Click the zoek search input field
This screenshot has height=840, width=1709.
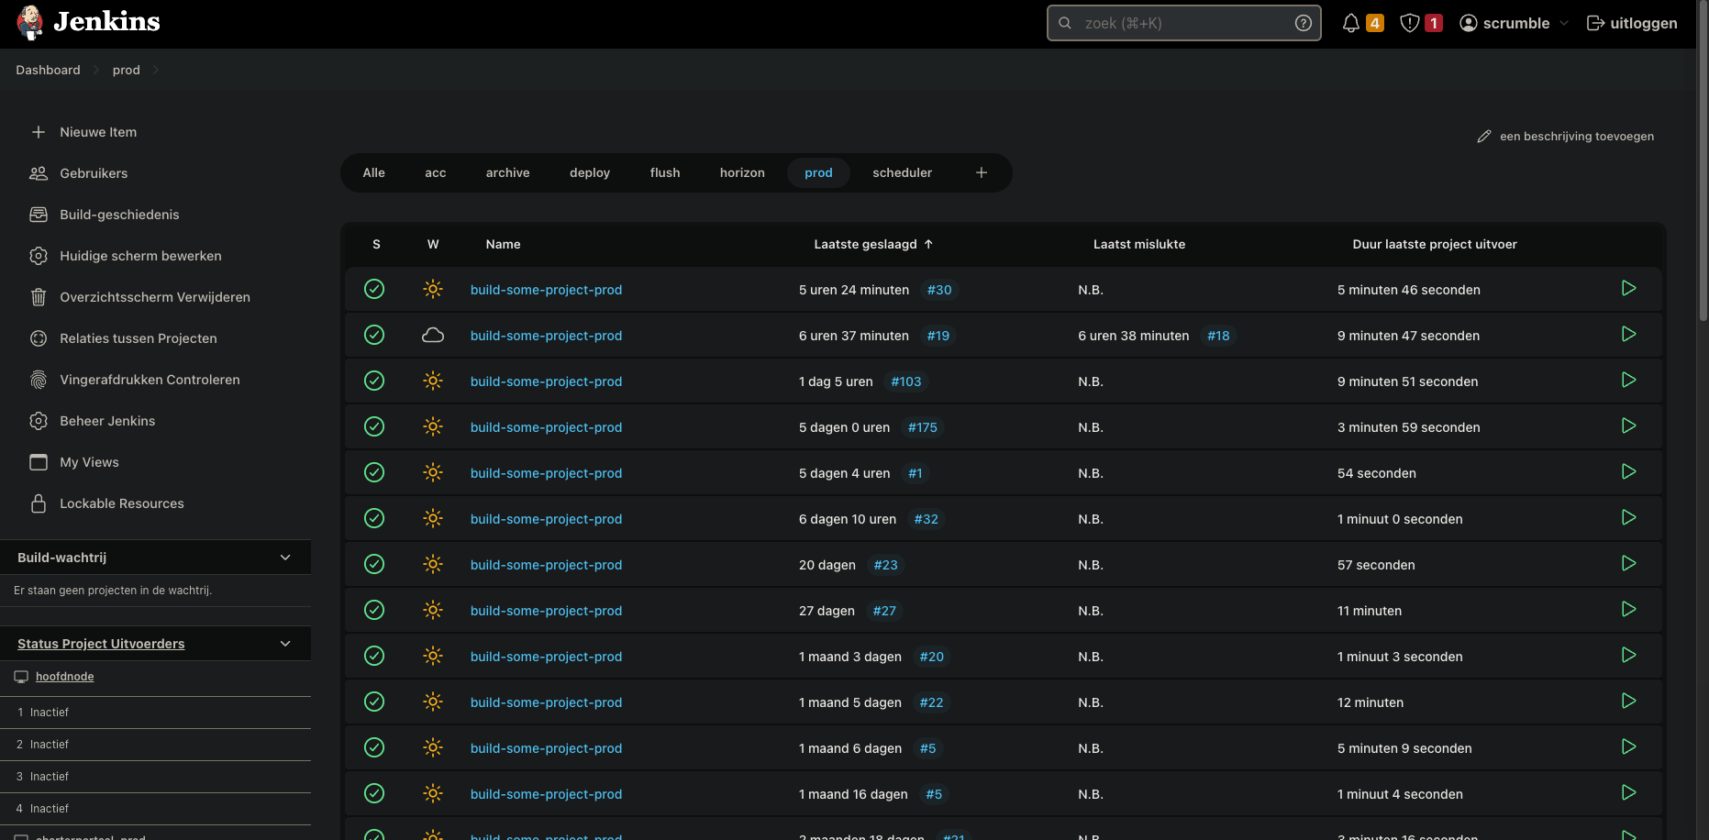1183,23
